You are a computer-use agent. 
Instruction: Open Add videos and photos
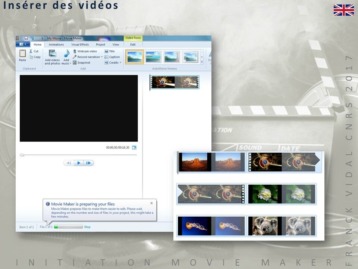pyautogui.click(x=52, y=57)
